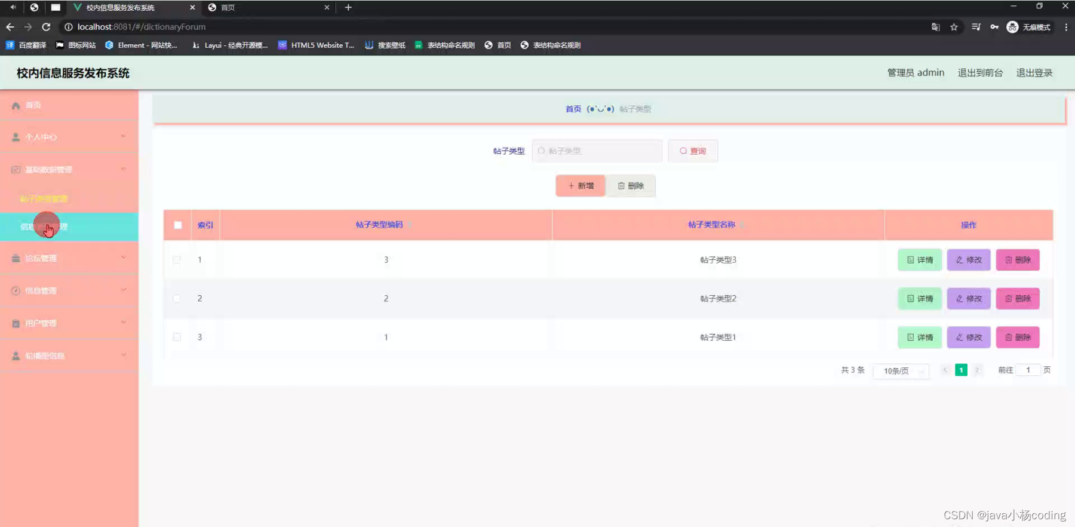Expand the 轮播图信息 sidebar menu chevron
Viewport: 1075px width, 527px height.
pos(124,355)
